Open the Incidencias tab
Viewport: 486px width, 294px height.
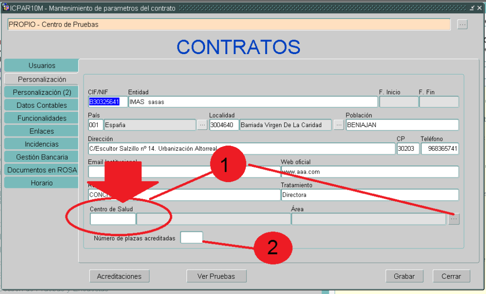[41, 144]
